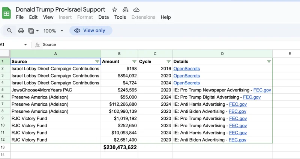This screenshot has height=159, width=300.
Task: Click the document title Donald Trump Pro-Israel Support
Action: [x=60, y=10]
